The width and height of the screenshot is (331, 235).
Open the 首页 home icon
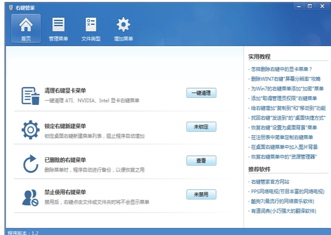(x=25, y=28)
